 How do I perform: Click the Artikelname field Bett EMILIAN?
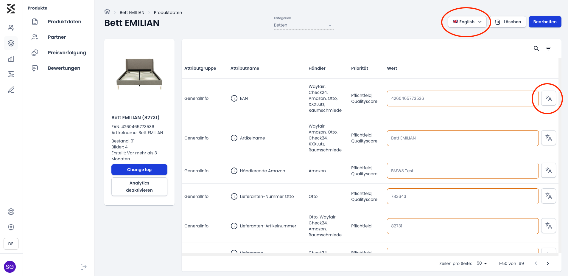pyautogui.click(x=463, y=138)
